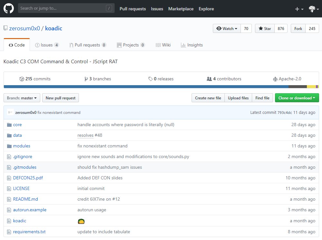The width and height of the screenshot is (322, 240).
Task: Switch to the Issues tab
Action: (47, 45)
